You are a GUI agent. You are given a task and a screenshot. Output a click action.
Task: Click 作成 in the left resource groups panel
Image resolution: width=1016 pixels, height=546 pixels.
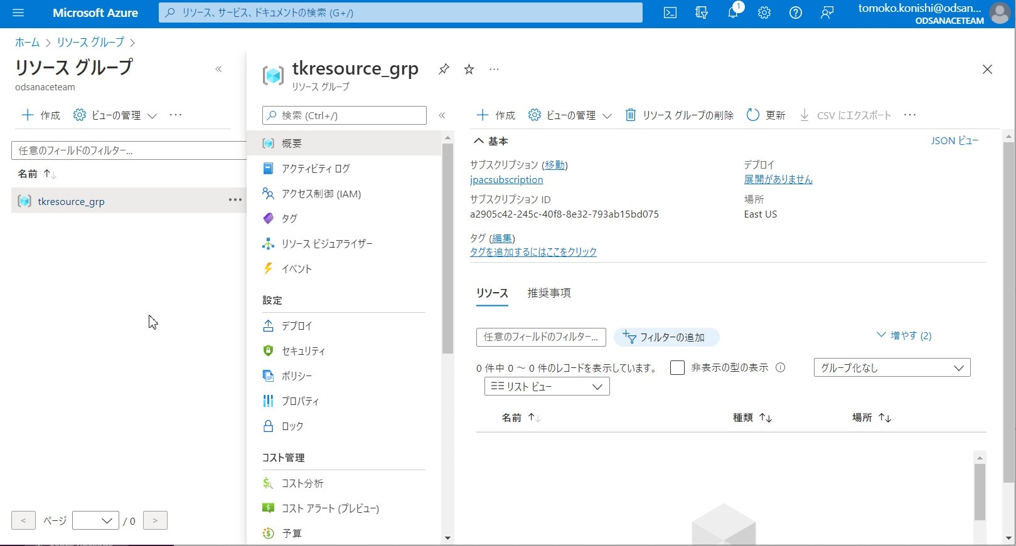coord(41,115)
